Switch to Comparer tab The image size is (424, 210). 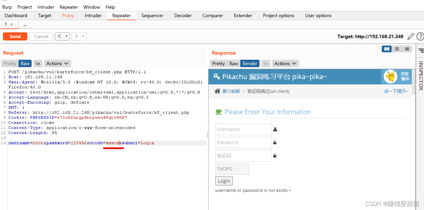213,15
